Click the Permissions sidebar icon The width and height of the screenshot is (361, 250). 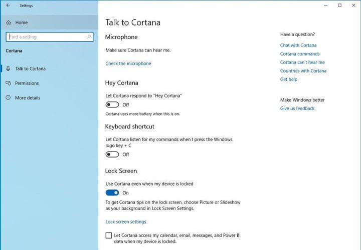coord(8,83)
